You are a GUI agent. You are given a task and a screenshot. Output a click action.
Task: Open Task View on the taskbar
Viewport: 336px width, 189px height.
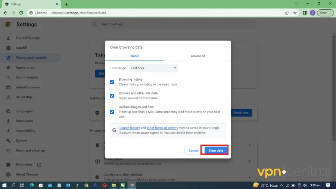pyautogui.click(x=22, y=185)
